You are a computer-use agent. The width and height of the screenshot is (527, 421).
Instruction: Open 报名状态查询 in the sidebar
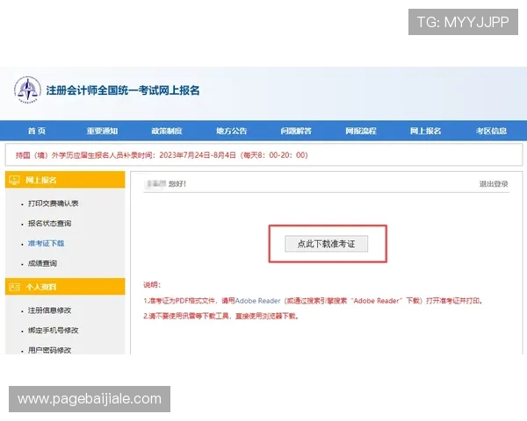50,224
